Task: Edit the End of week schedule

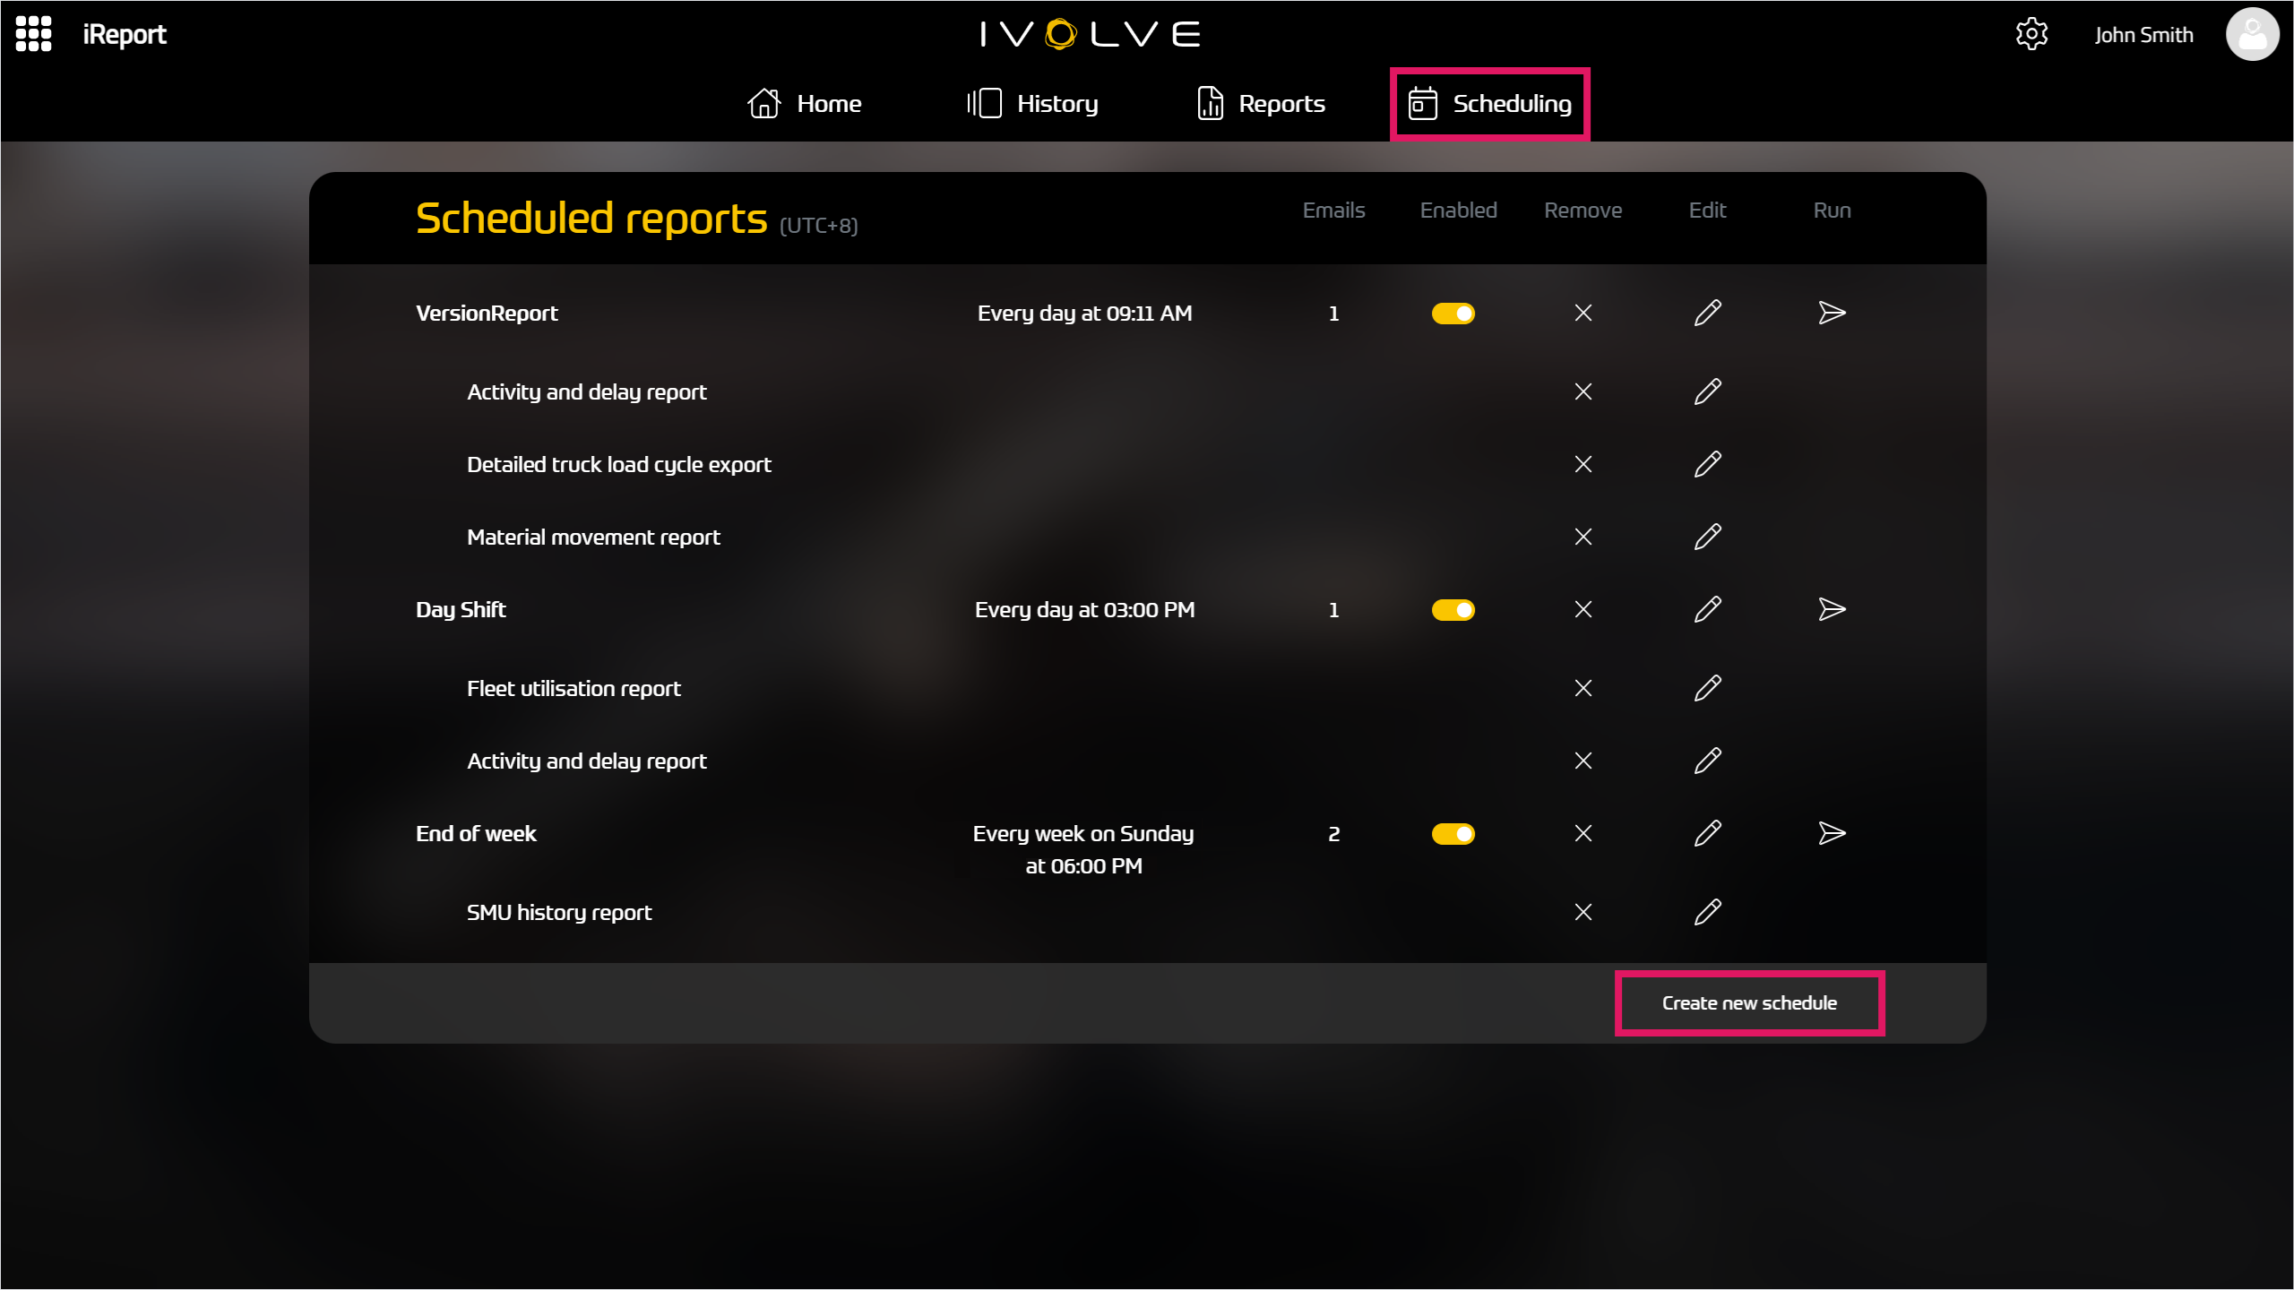Action: coord(1708,833)
